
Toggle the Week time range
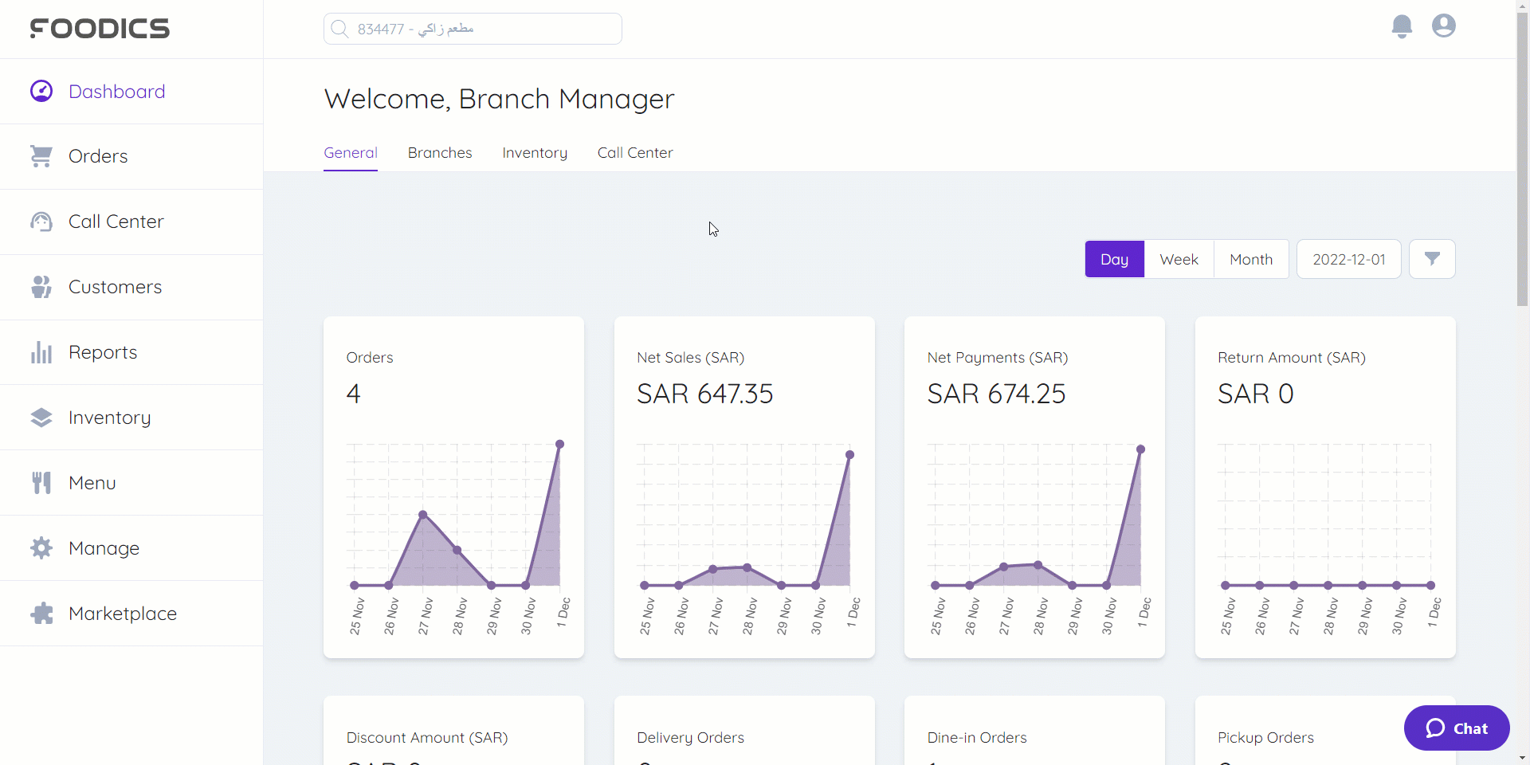1179,259
